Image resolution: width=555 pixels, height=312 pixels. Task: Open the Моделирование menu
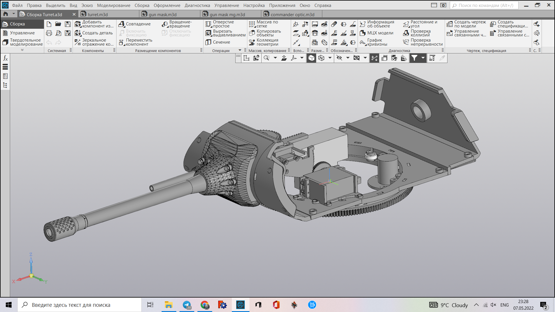coord(113,5)
